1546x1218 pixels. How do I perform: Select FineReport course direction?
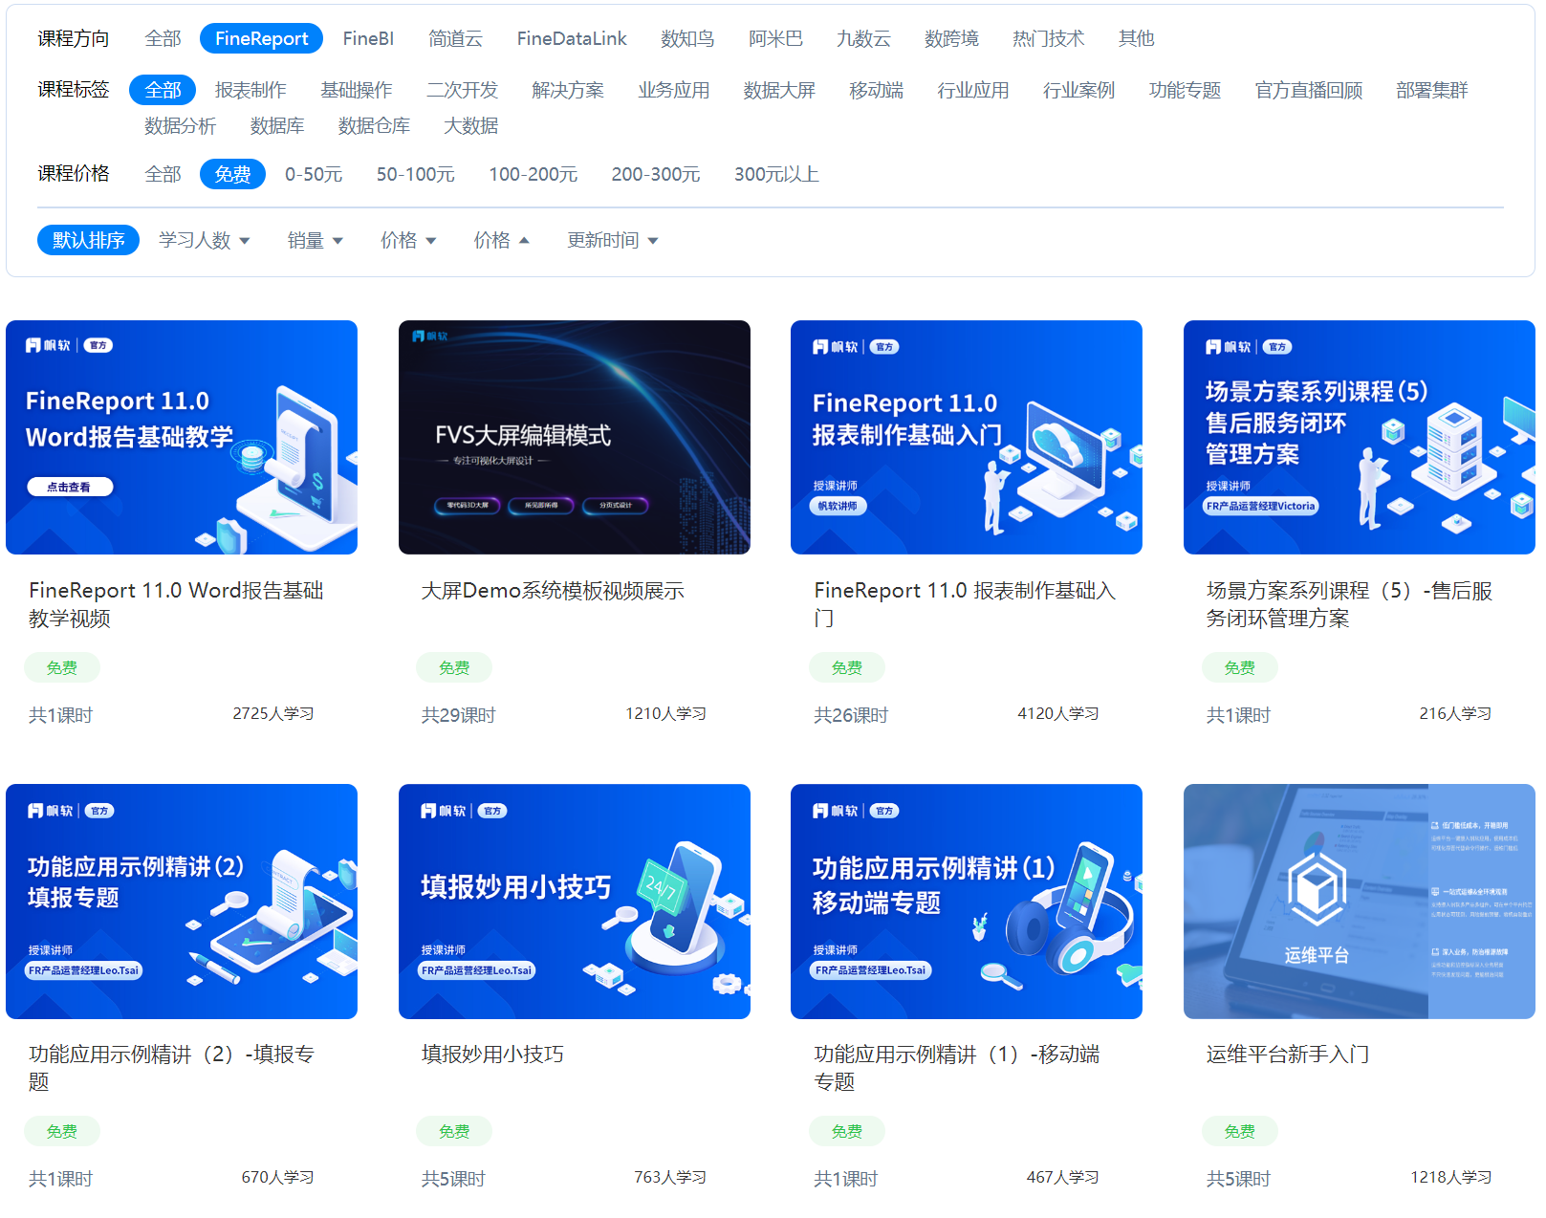coord(261,38)
